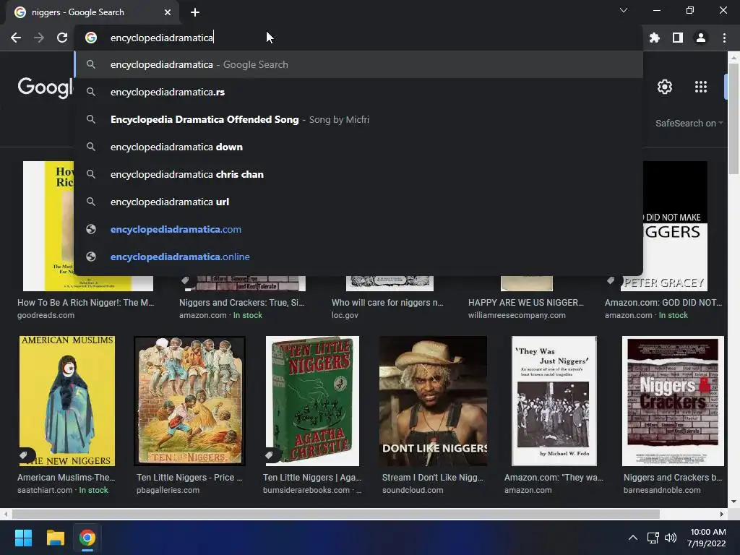Click the scroll-down arrow of the vertical scrollbar
The width and height of the screenshot is (740, 555).
pos(733,502)
